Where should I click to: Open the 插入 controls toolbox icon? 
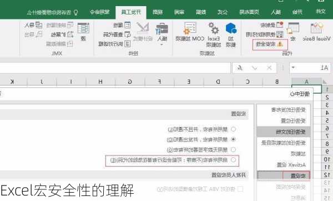tap(162, 29)
